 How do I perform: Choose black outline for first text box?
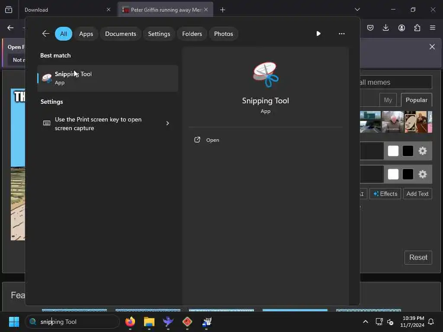click(x=408, y=151)
